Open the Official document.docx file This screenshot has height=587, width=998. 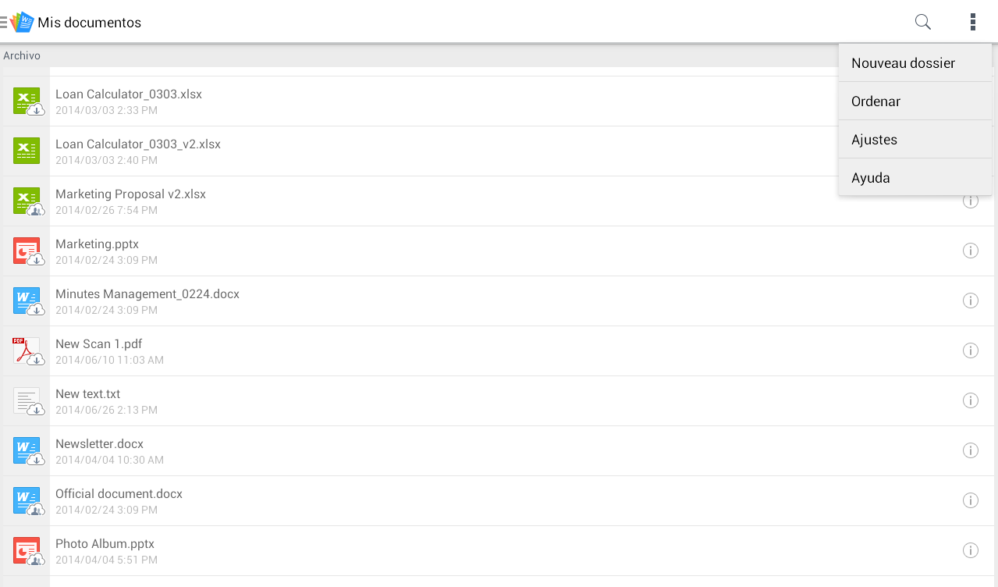pos(119,494)
